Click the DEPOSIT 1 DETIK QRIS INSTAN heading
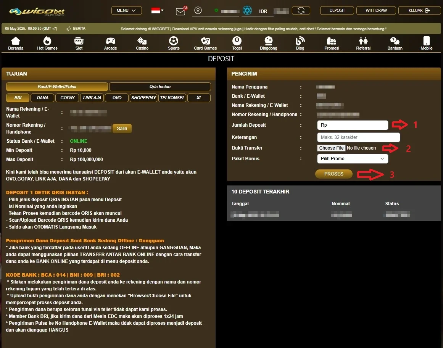 click(47, 192)
